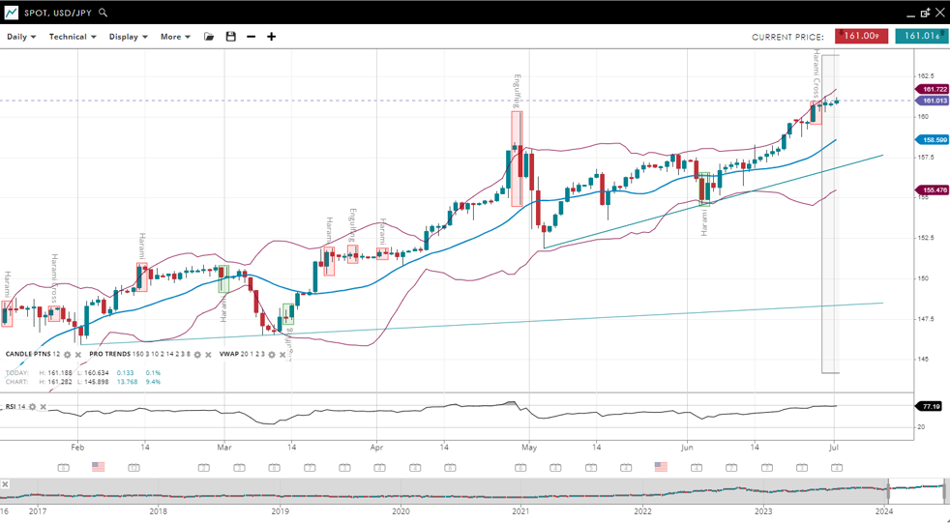Open the instrument search magnifier
The height and width of the screenshot is (523, 950).
104,13
